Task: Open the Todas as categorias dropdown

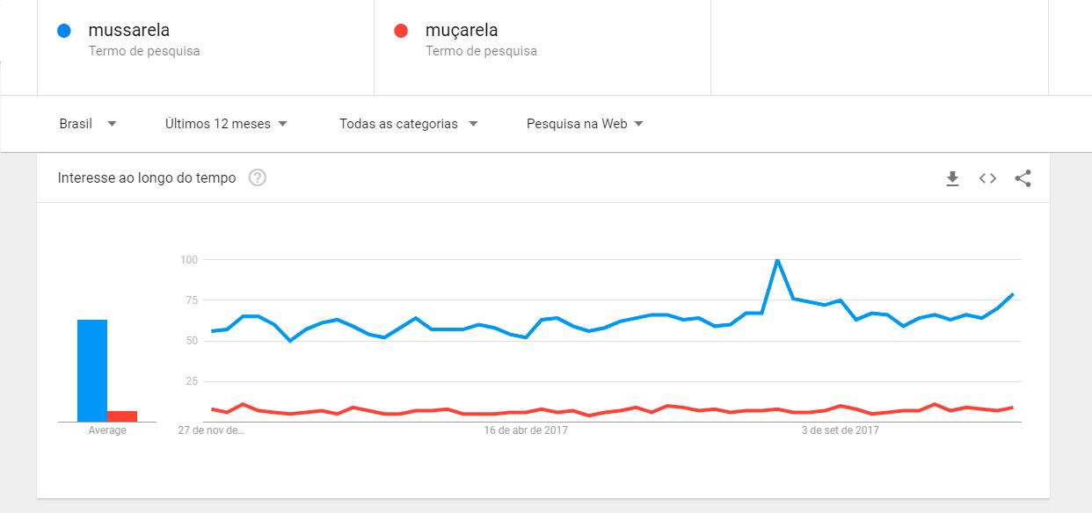Action: (x=408, y=124)
